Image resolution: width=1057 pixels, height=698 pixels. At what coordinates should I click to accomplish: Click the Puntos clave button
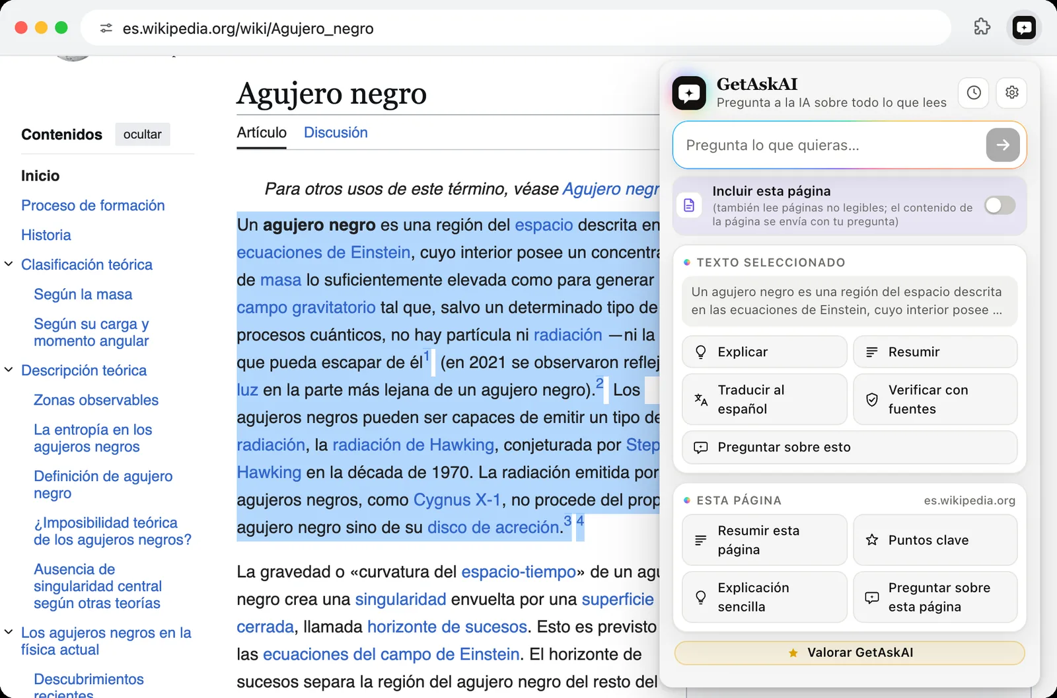point(935,540)
